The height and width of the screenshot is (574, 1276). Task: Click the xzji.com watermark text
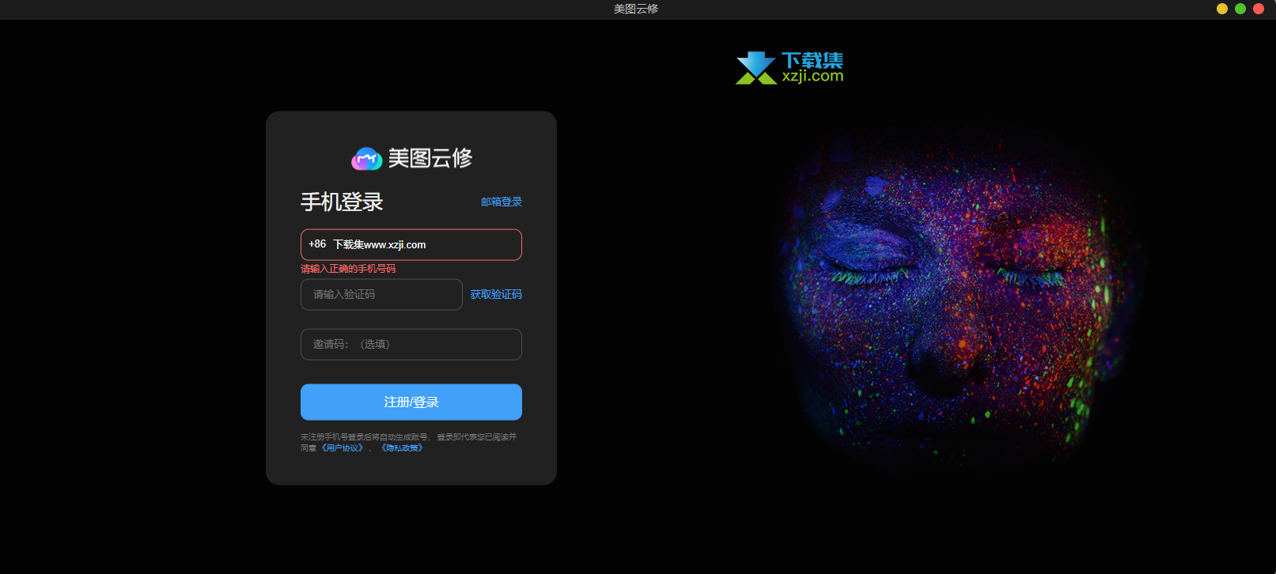pyautogui.click(x=812, y=77)
